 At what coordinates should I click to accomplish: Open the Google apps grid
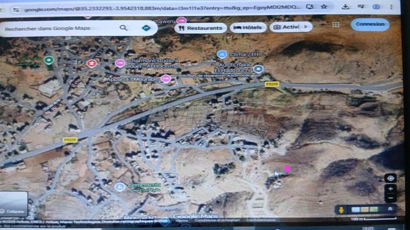tap(336, 25)
